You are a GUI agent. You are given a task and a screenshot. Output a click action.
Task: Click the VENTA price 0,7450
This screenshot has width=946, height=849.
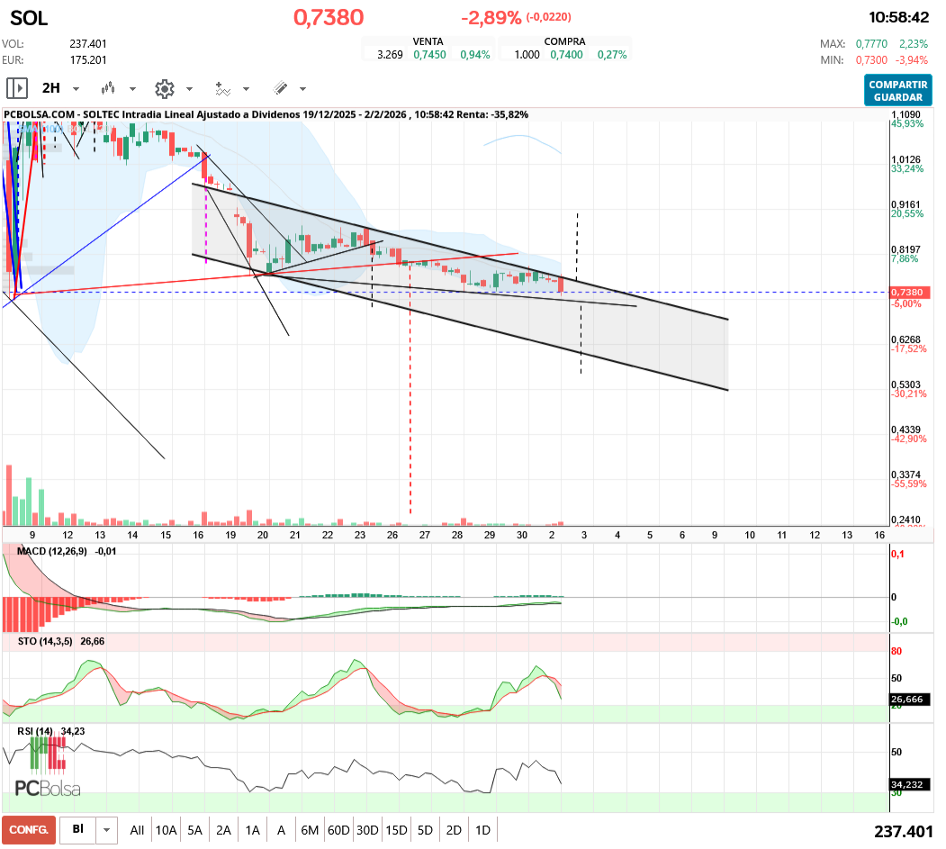click(x=429, y=55)
